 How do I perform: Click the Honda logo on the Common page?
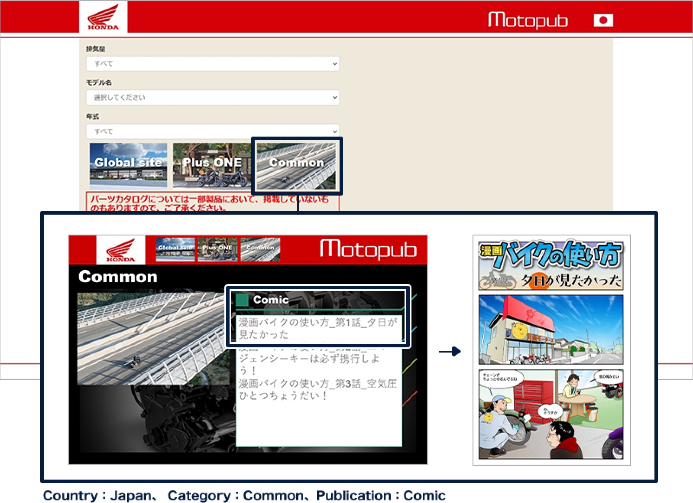(x=120, y=250)
